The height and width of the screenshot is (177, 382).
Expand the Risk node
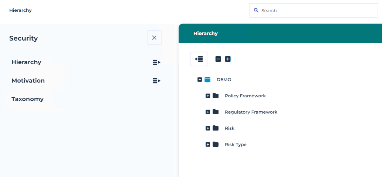coord(208,128)
